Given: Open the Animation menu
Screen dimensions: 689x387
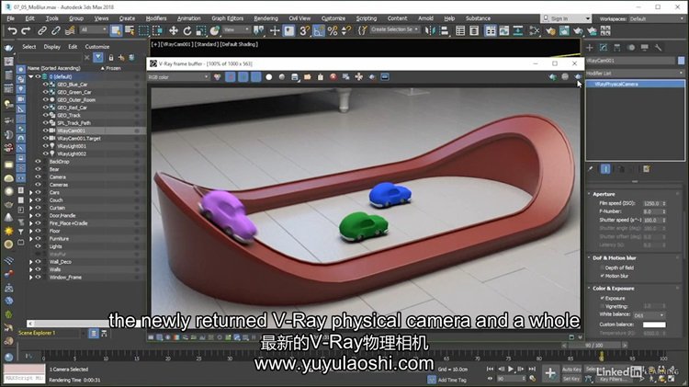Looking at the screenshot, I should 189,18.
